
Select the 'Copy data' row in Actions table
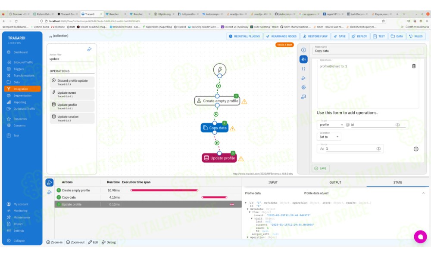click(x=148, y=197)
